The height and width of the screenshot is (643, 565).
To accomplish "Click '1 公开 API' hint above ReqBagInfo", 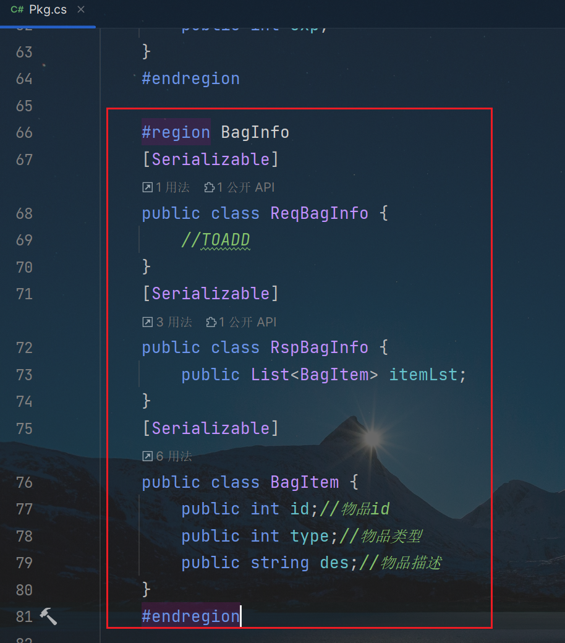I will (x=239, y=187).
